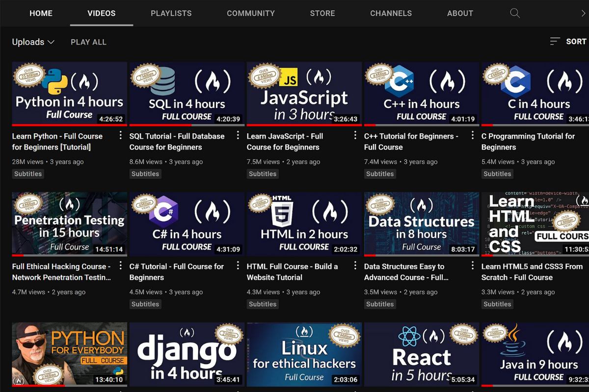Open options menu for C# Tutorial video
This screenshot has height=392, width=589.
238,266
